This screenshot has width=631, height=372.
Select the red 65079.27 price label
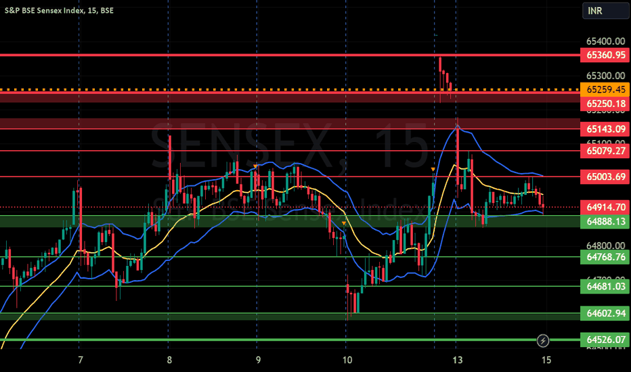click(605, 151)
